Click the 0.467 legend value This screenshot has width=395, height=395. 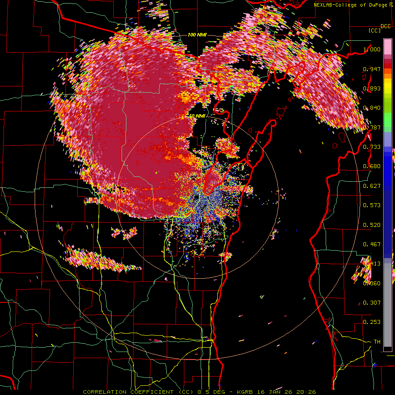[372, 244]
